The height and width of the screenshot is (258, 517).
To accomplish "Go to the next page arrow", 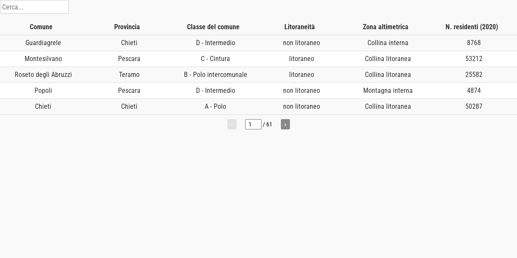I will (285, 124).
